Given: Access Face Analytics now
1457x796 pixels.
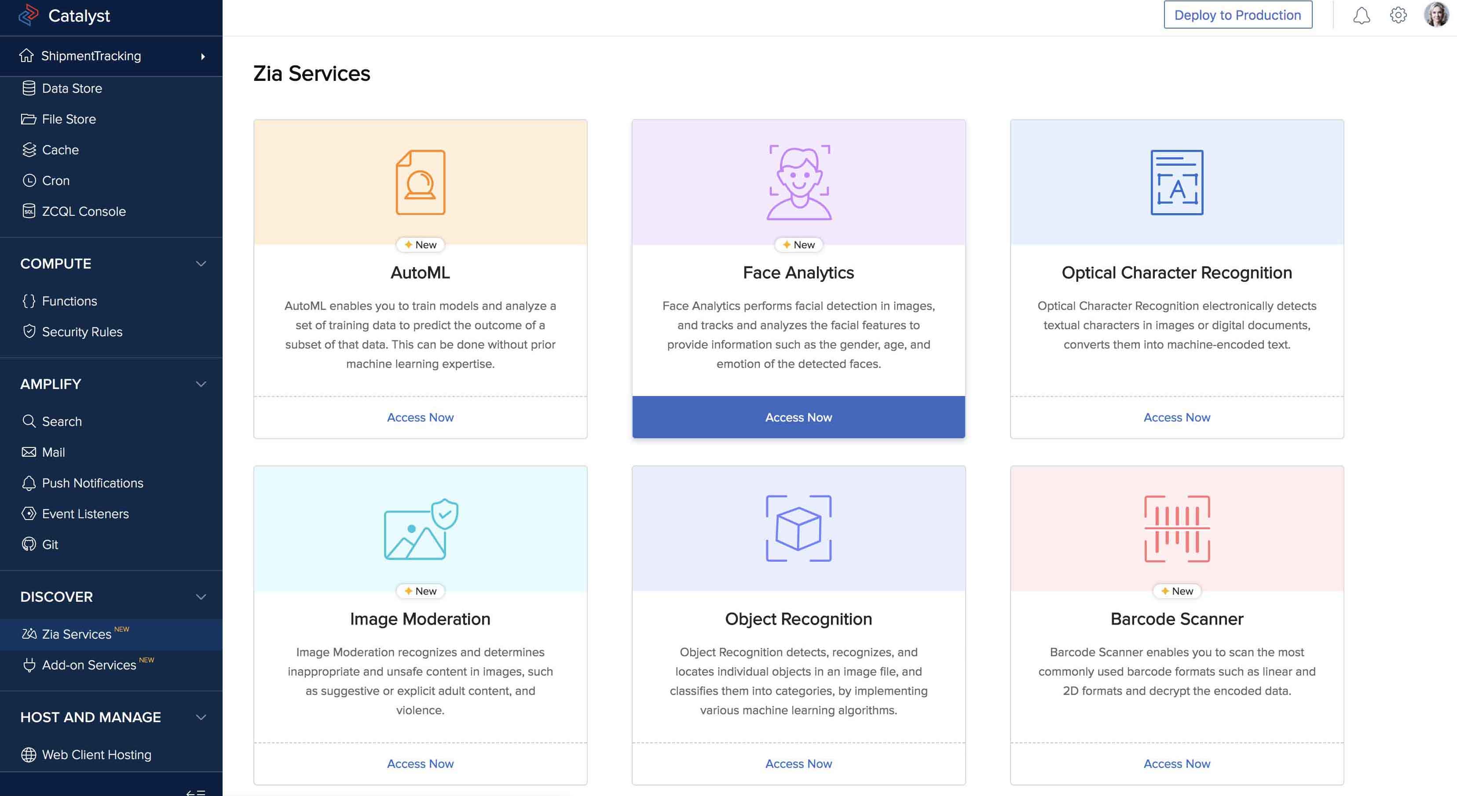Looking at the screenshot, I should [798, 417].
